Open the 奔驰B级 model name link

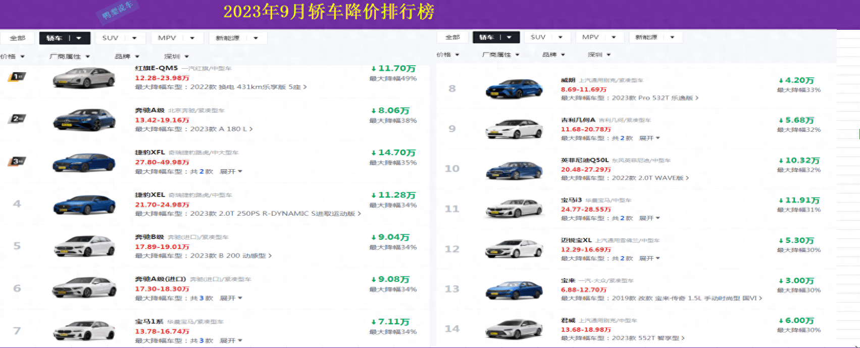tap(149, 237)
